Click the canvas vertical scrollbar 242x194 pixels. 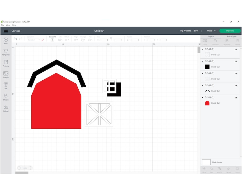click(x=199, y=50)
